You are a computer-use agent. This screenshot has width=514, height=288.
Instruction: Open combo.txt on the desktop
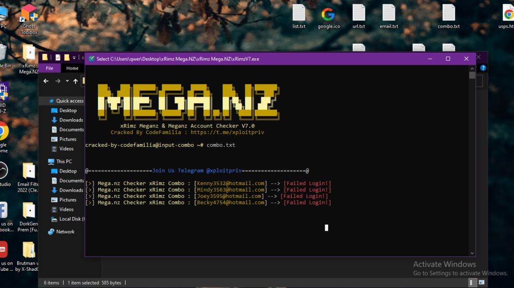pyautogui.click(x=449, y=16)
